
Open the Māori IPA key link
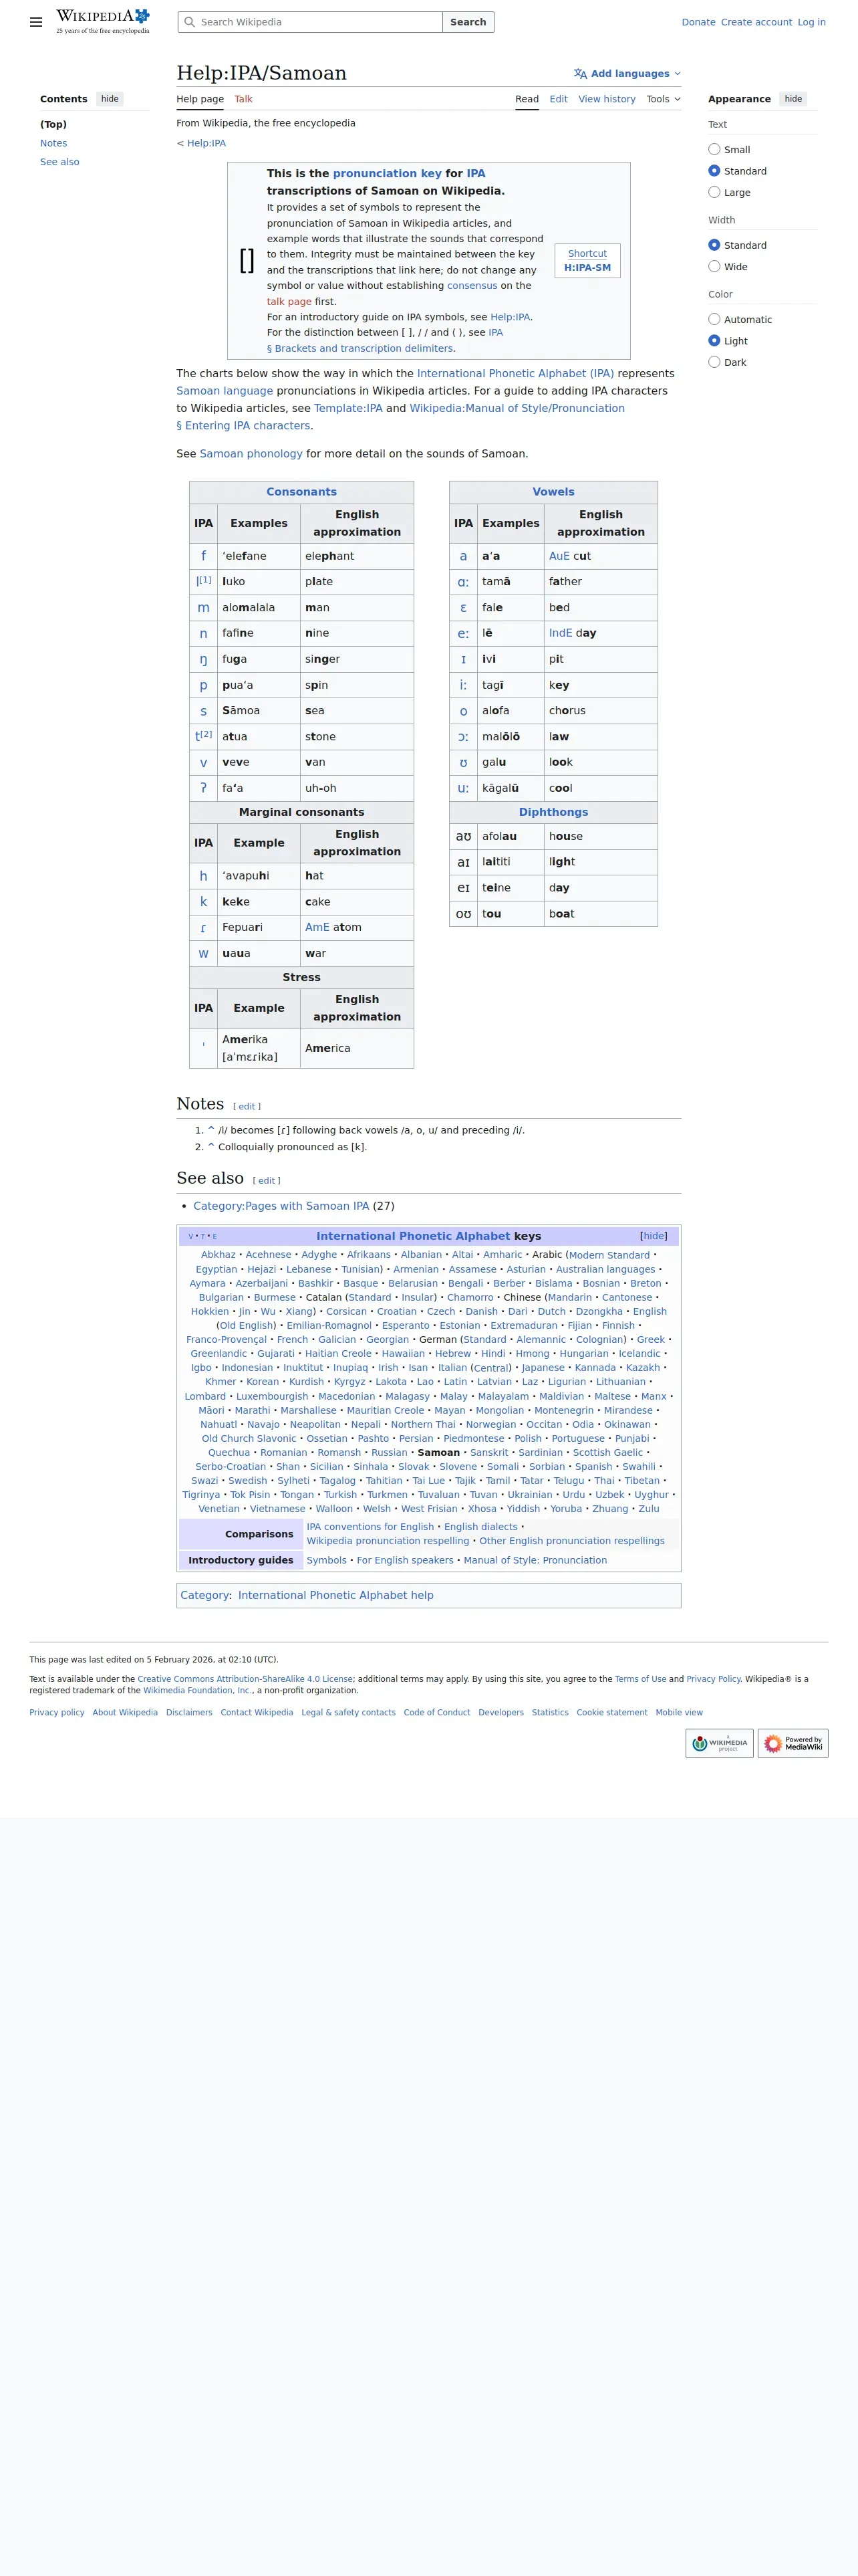[x=210, y=1410]
